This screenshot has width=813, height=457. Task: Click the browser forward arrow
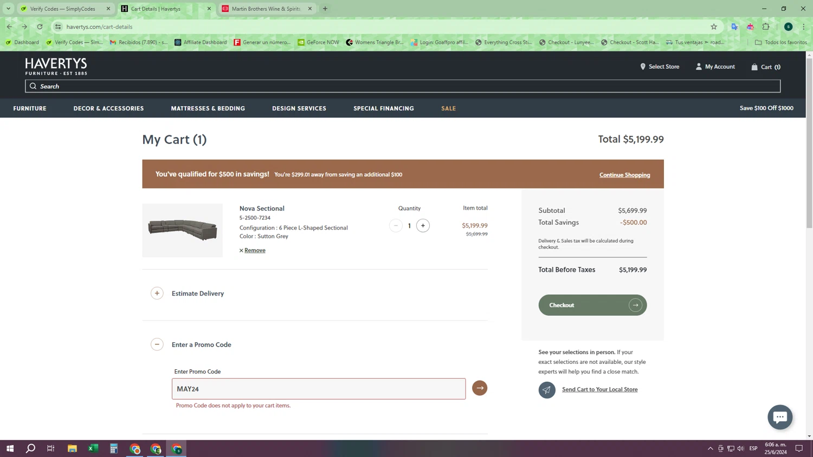point(24,27)
